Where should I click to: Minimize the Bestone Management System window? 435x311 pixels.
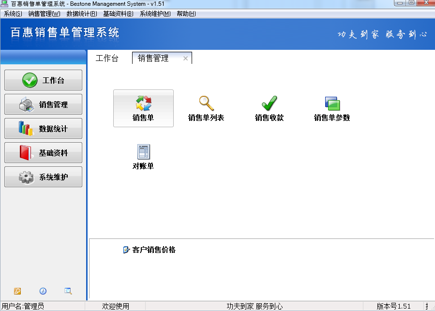click(x=400, y=3)
